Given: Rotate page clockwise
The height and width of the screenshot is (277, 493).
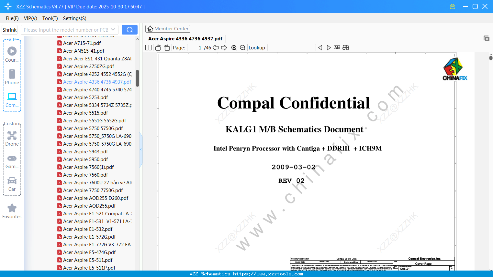Looking at the screenshot, I should pos(167,48).
